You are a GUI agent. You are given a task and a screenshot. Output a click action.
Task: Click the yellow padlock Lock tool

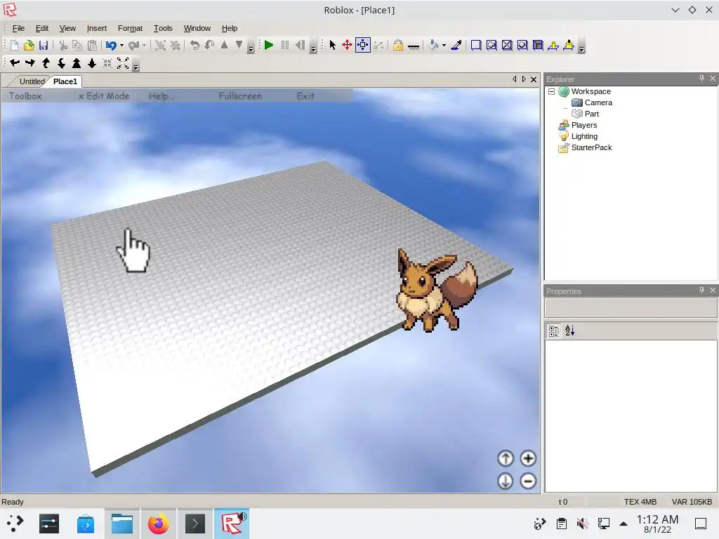(x=398, y=45)
